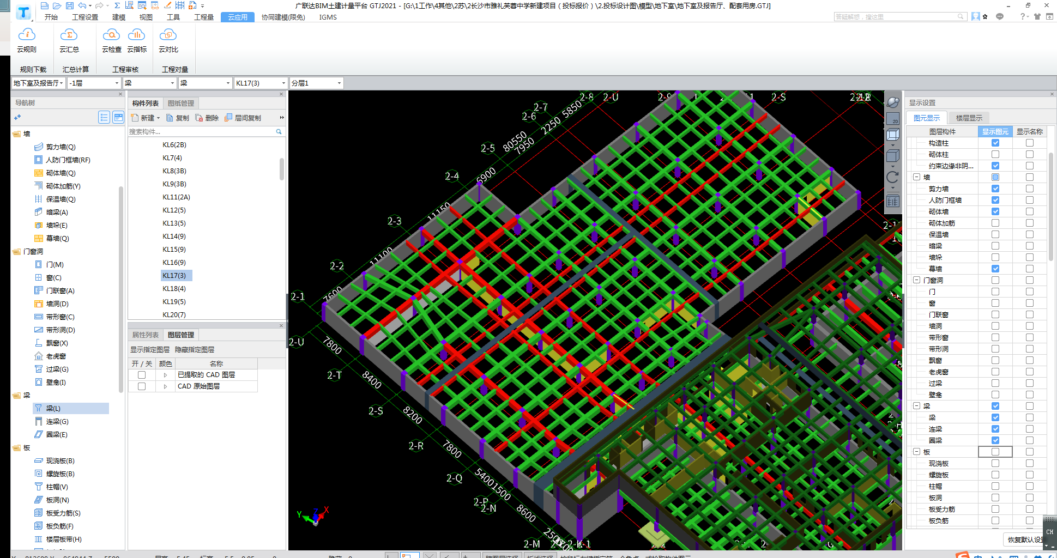Viewport: 1057px width, 558px height.
Task: Expand the CAD 原始图层 row arrow
Action: coord(165,386)
